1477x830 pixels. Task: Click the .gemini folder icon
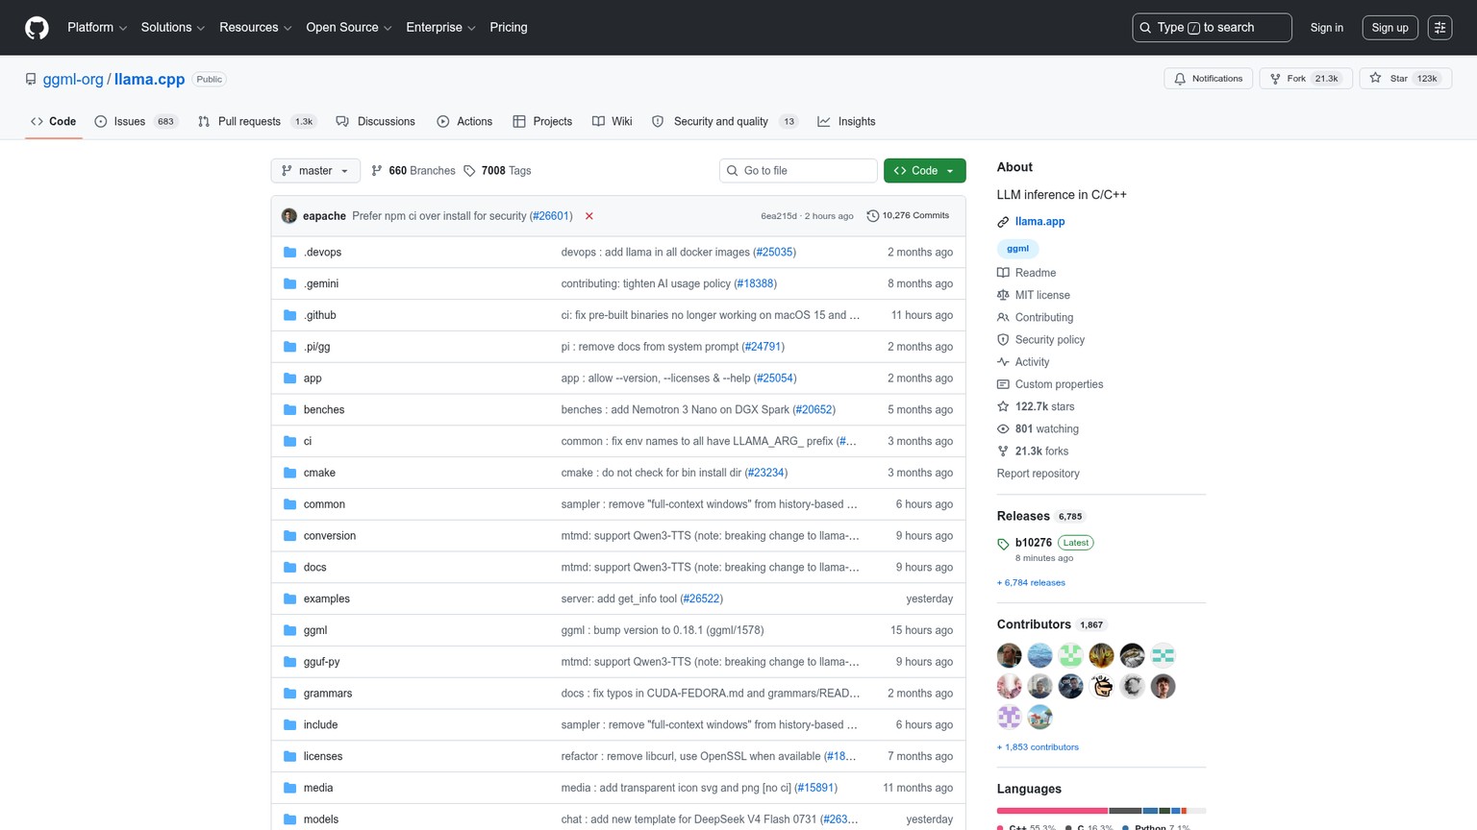290,283
